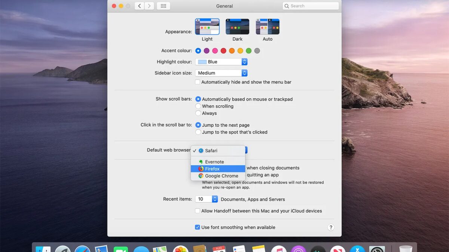
Task: Open the Highlight colour dropdown
Action: pos(221,62)
